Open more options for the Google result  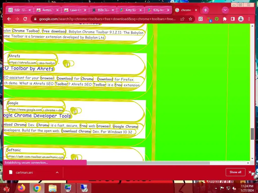(75, 112)
